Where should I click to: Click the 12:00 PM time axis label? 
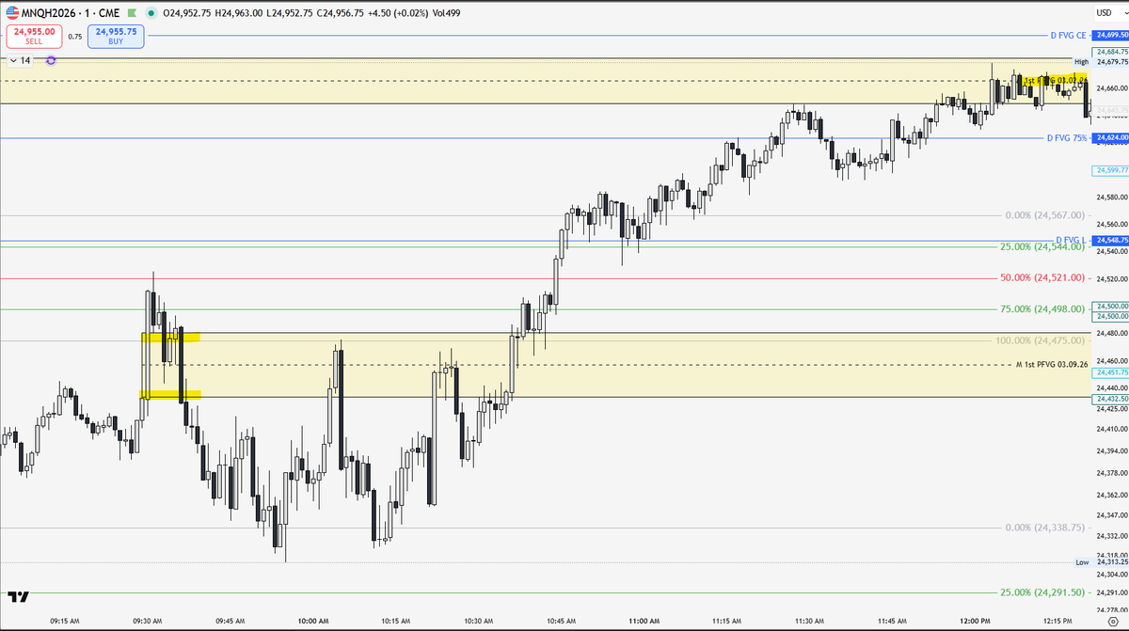click(975, 621)
